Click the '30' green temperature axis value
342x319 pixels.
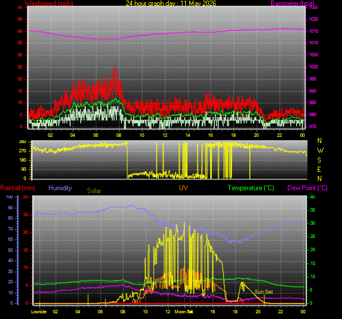[x=313, y=223]
